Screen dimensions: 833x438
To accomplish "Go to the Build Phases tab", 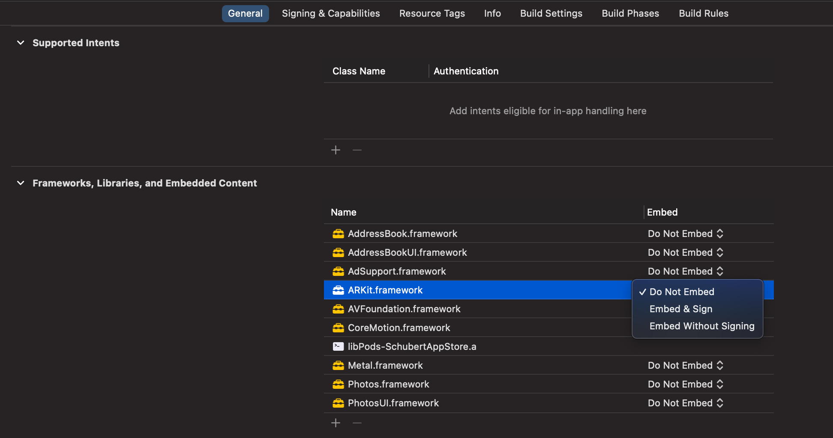I will 630,13.
